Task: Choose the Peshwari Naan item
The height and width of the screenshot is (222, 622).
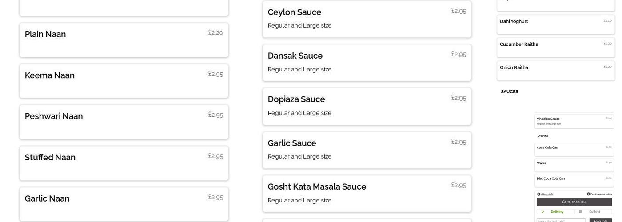Action: click(x=124, y=122)
